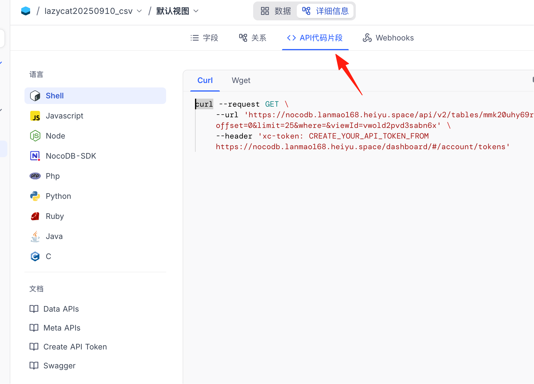534x384 pixels.
Task: Click the Data APIs book icon
Action: (x=34, y=309)
